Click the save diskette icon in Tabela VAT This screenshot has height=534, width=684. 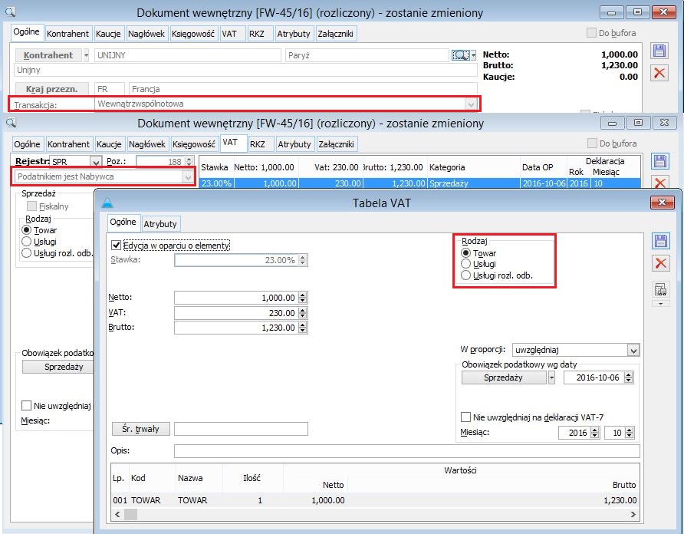tap(660, 240)
